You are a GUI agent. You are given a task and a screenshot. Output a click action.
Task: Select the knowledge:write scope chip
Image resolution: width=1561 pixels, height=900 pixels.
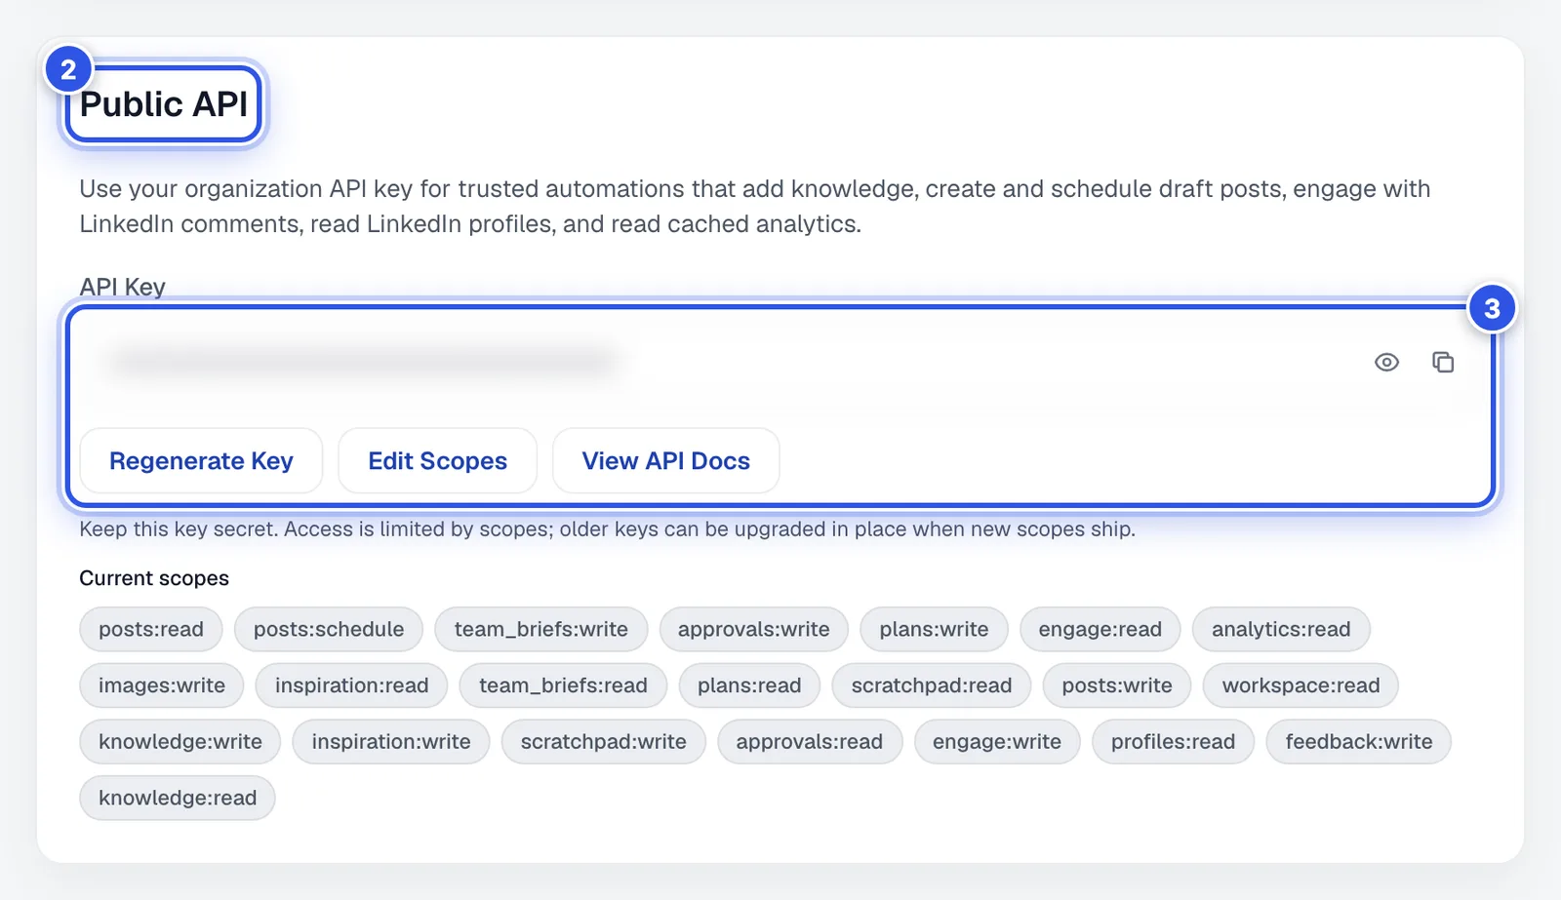pos(180,742)
